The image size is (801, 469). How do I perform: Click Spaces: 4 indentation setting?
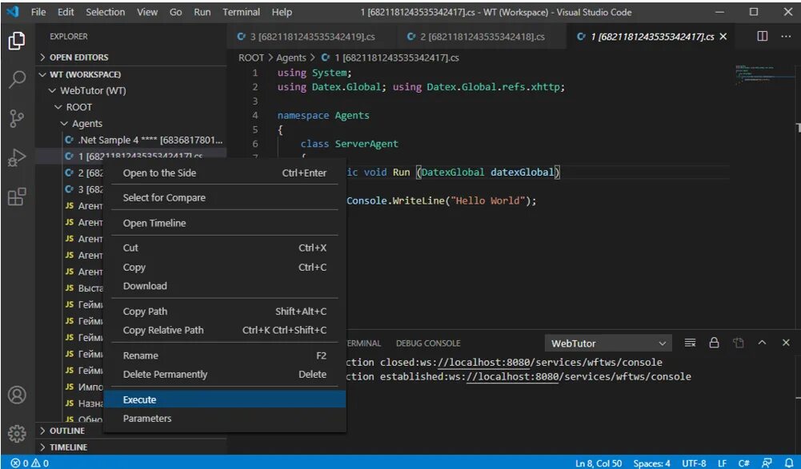click(652, 463)
